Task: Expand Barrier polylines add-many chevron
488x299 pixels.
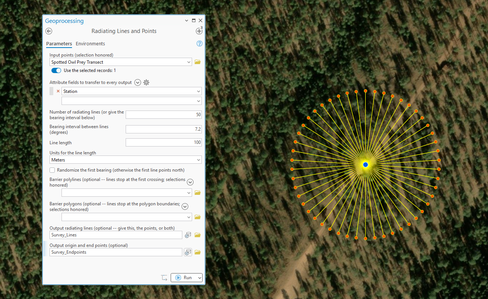Action: pyautogui.click(x=190, y=182)
